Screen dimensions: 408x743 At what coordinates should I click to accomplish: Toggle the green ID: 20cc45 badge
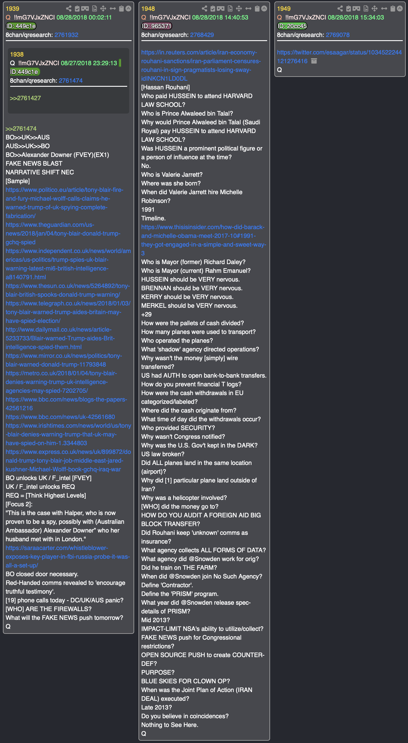pyautogui.click(x=292, y=26)
